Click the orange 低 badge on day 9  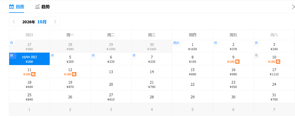[237, 62]
